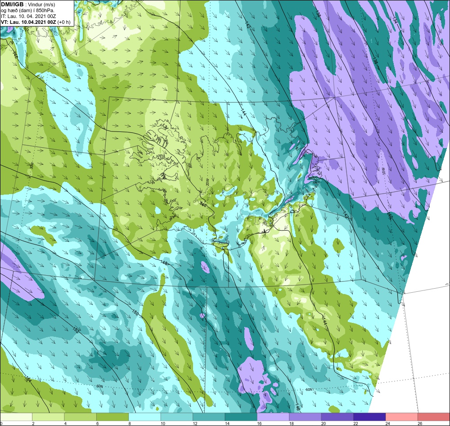Select the 150 contour label
The width and height of the screenshot is (450, 426).
(135, 313)
